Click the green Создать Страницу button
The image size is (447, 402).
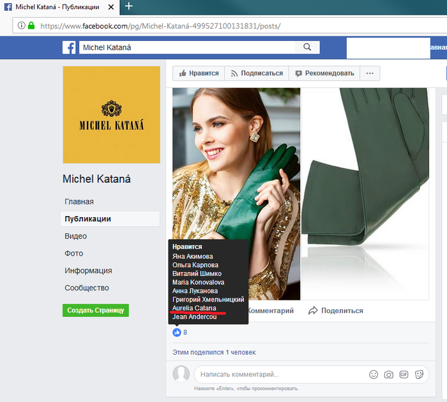coord(96,310)
